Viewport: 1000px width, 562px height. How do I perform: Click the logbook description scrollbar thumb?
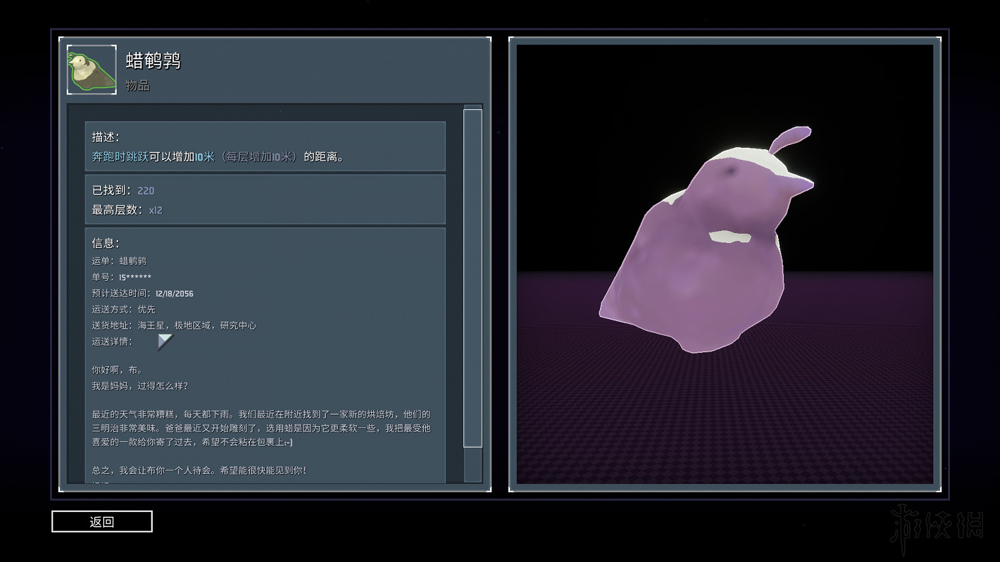coord(473,278)
